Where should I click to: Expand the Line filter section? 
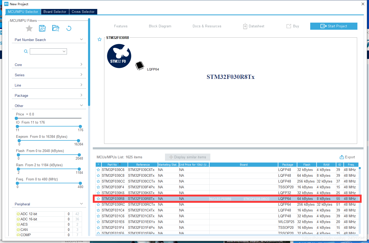click(81, 85)
